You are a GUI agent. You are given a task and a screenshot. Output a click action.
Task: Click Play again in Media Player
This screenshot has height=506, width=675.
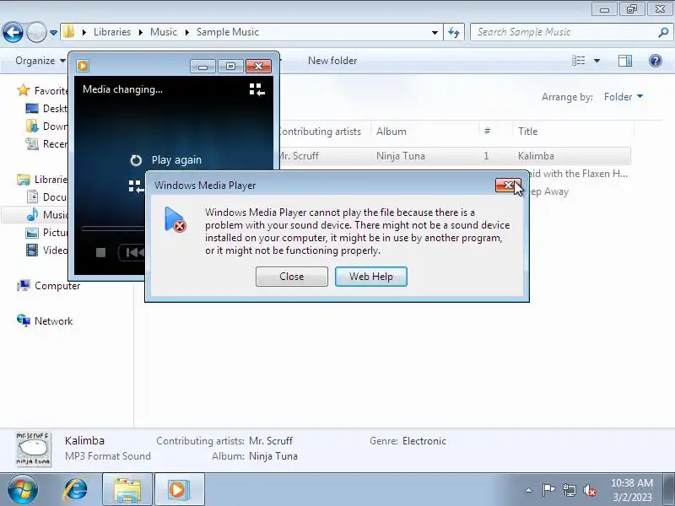tap(176, 160)
